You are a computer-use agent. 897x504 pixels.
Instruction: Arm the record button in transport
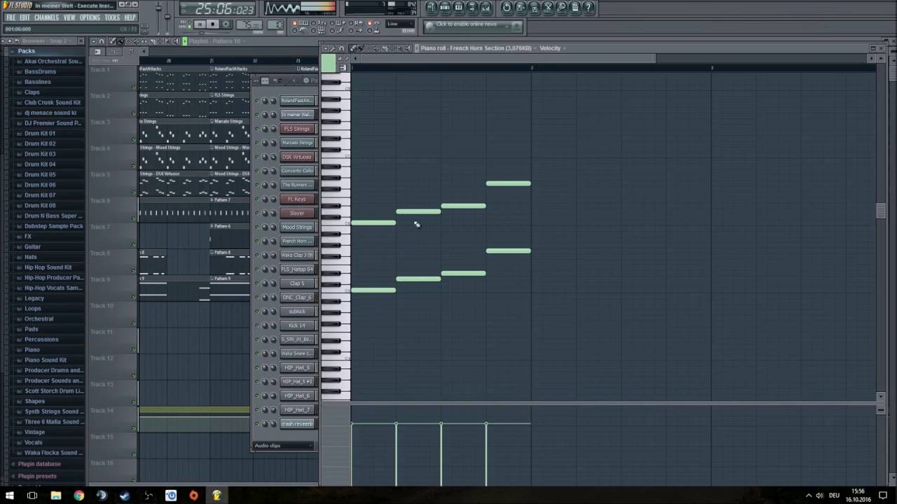pyautogui.click(x=226, y=24)
